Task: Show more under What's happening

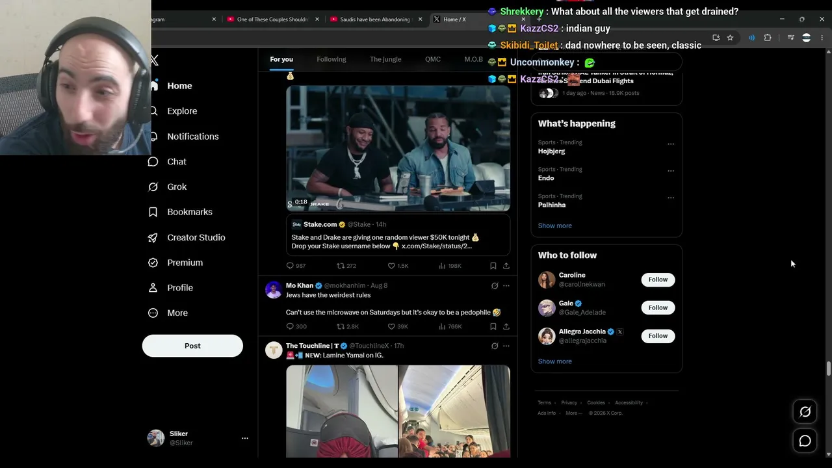Action: 555,226
